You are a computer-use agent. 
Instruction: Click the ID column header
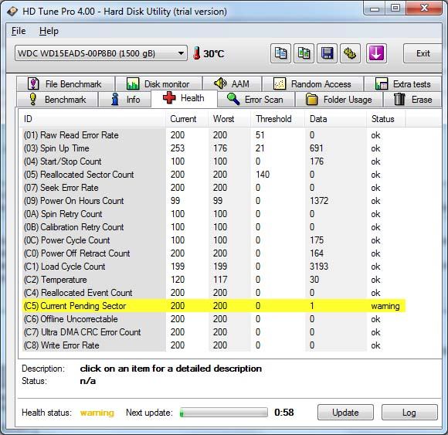coord(92,119)
